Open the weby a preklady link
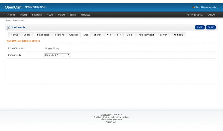Viewport: 223px width, 131px height. tap(122, 117)
